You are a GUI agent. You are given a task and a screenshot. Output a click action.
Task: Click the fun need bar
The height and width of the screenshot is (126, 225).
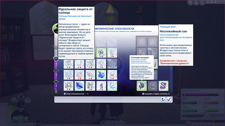click(x=211, y=111)
